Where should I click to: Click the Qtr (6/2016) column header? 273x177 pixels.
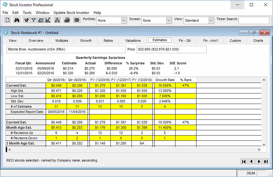tap(56, 80)
